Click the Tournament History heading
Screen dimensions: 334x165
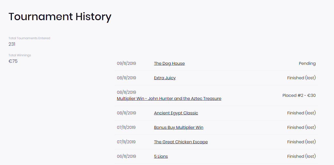coord(60,17)
